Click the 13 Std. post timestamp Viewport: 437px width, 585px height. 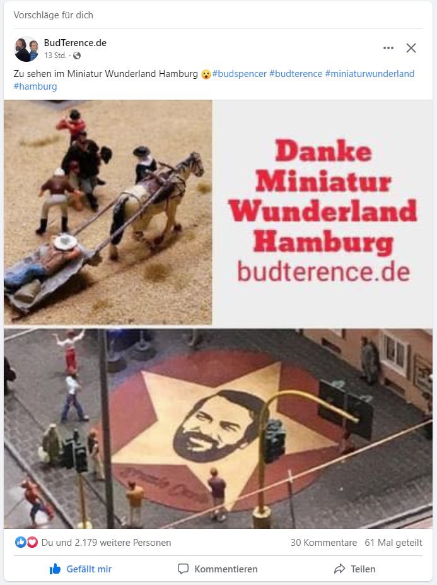pos(55,56)
